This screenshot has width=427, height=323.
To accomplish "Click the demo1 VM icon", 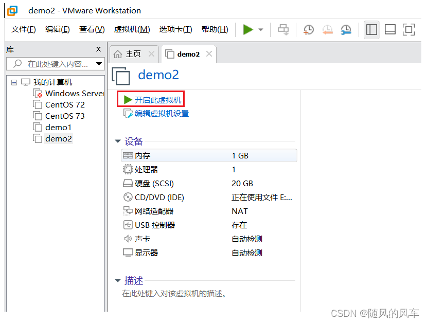I will click(38, 128).
